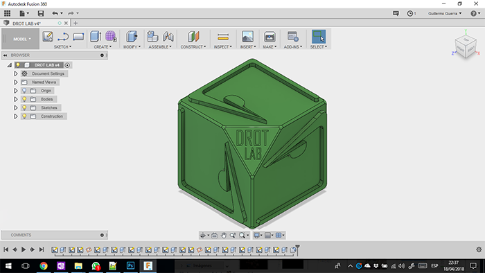Viewport: 485px width, 273px height.
Task: Select the Line sketch tool
Action: (x=63, y=37)
